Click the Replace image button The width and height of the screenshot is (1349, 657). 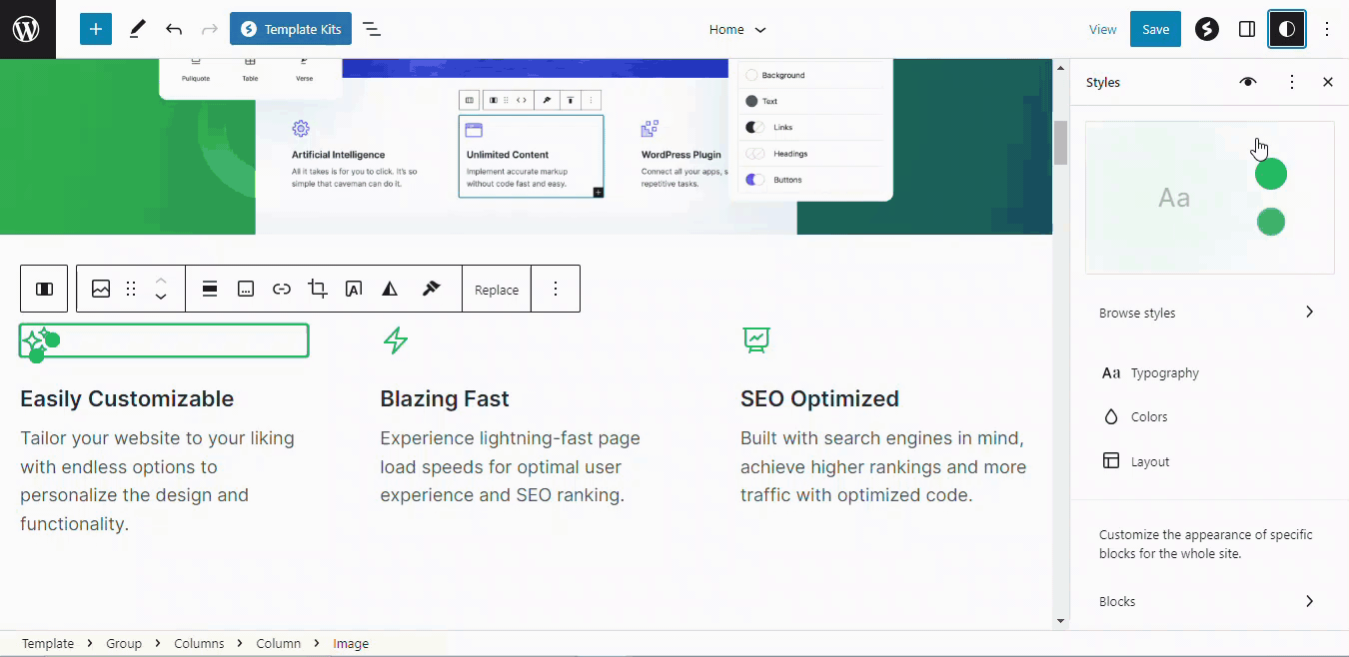tap(497, 290)
